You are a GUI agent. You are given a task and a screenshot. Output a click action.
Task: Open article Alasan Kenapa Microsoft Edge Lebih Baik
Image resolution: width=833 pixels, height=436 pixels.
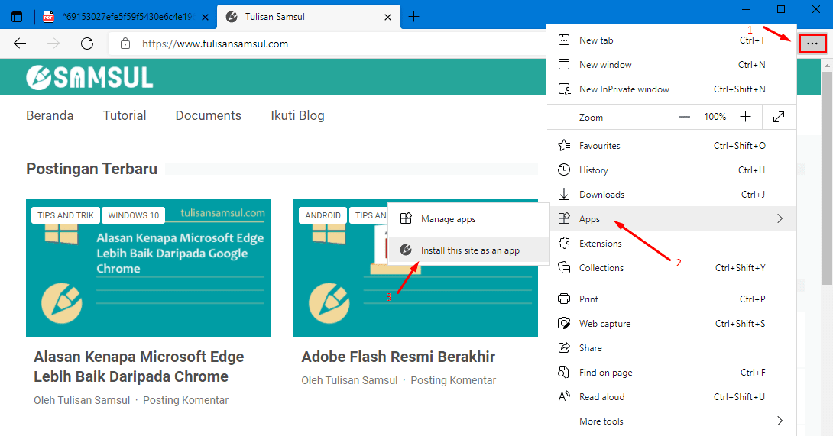pos(138,367)
